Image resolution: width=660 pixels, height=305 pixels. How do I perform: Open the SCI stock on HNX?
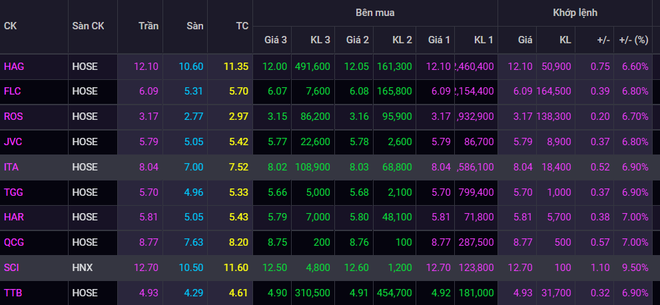pos(12,268)
